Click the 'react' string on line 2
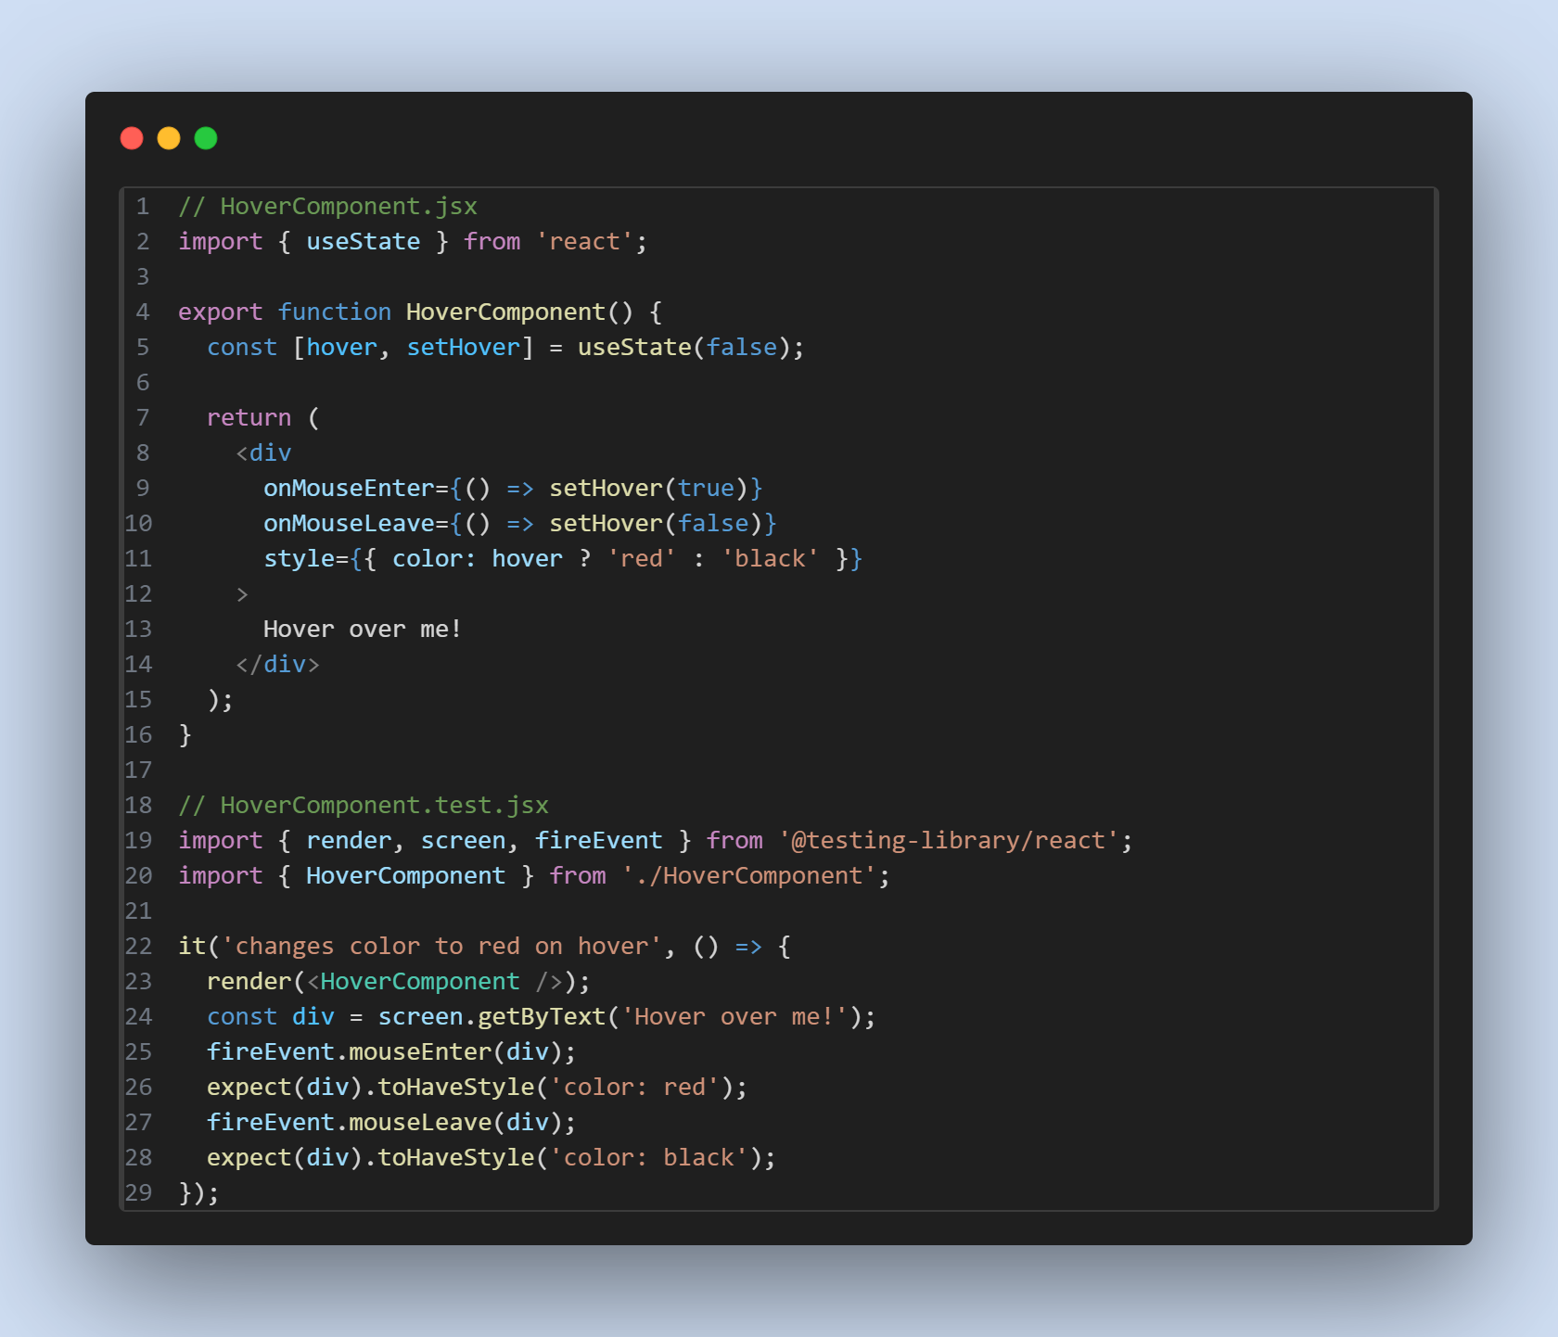The width and height of the screenshot is (1558, 1337). click(584, 241)
